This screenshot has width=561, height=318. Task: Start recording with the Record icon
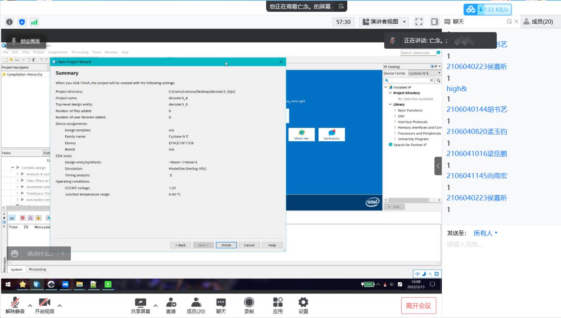point(249,305)
